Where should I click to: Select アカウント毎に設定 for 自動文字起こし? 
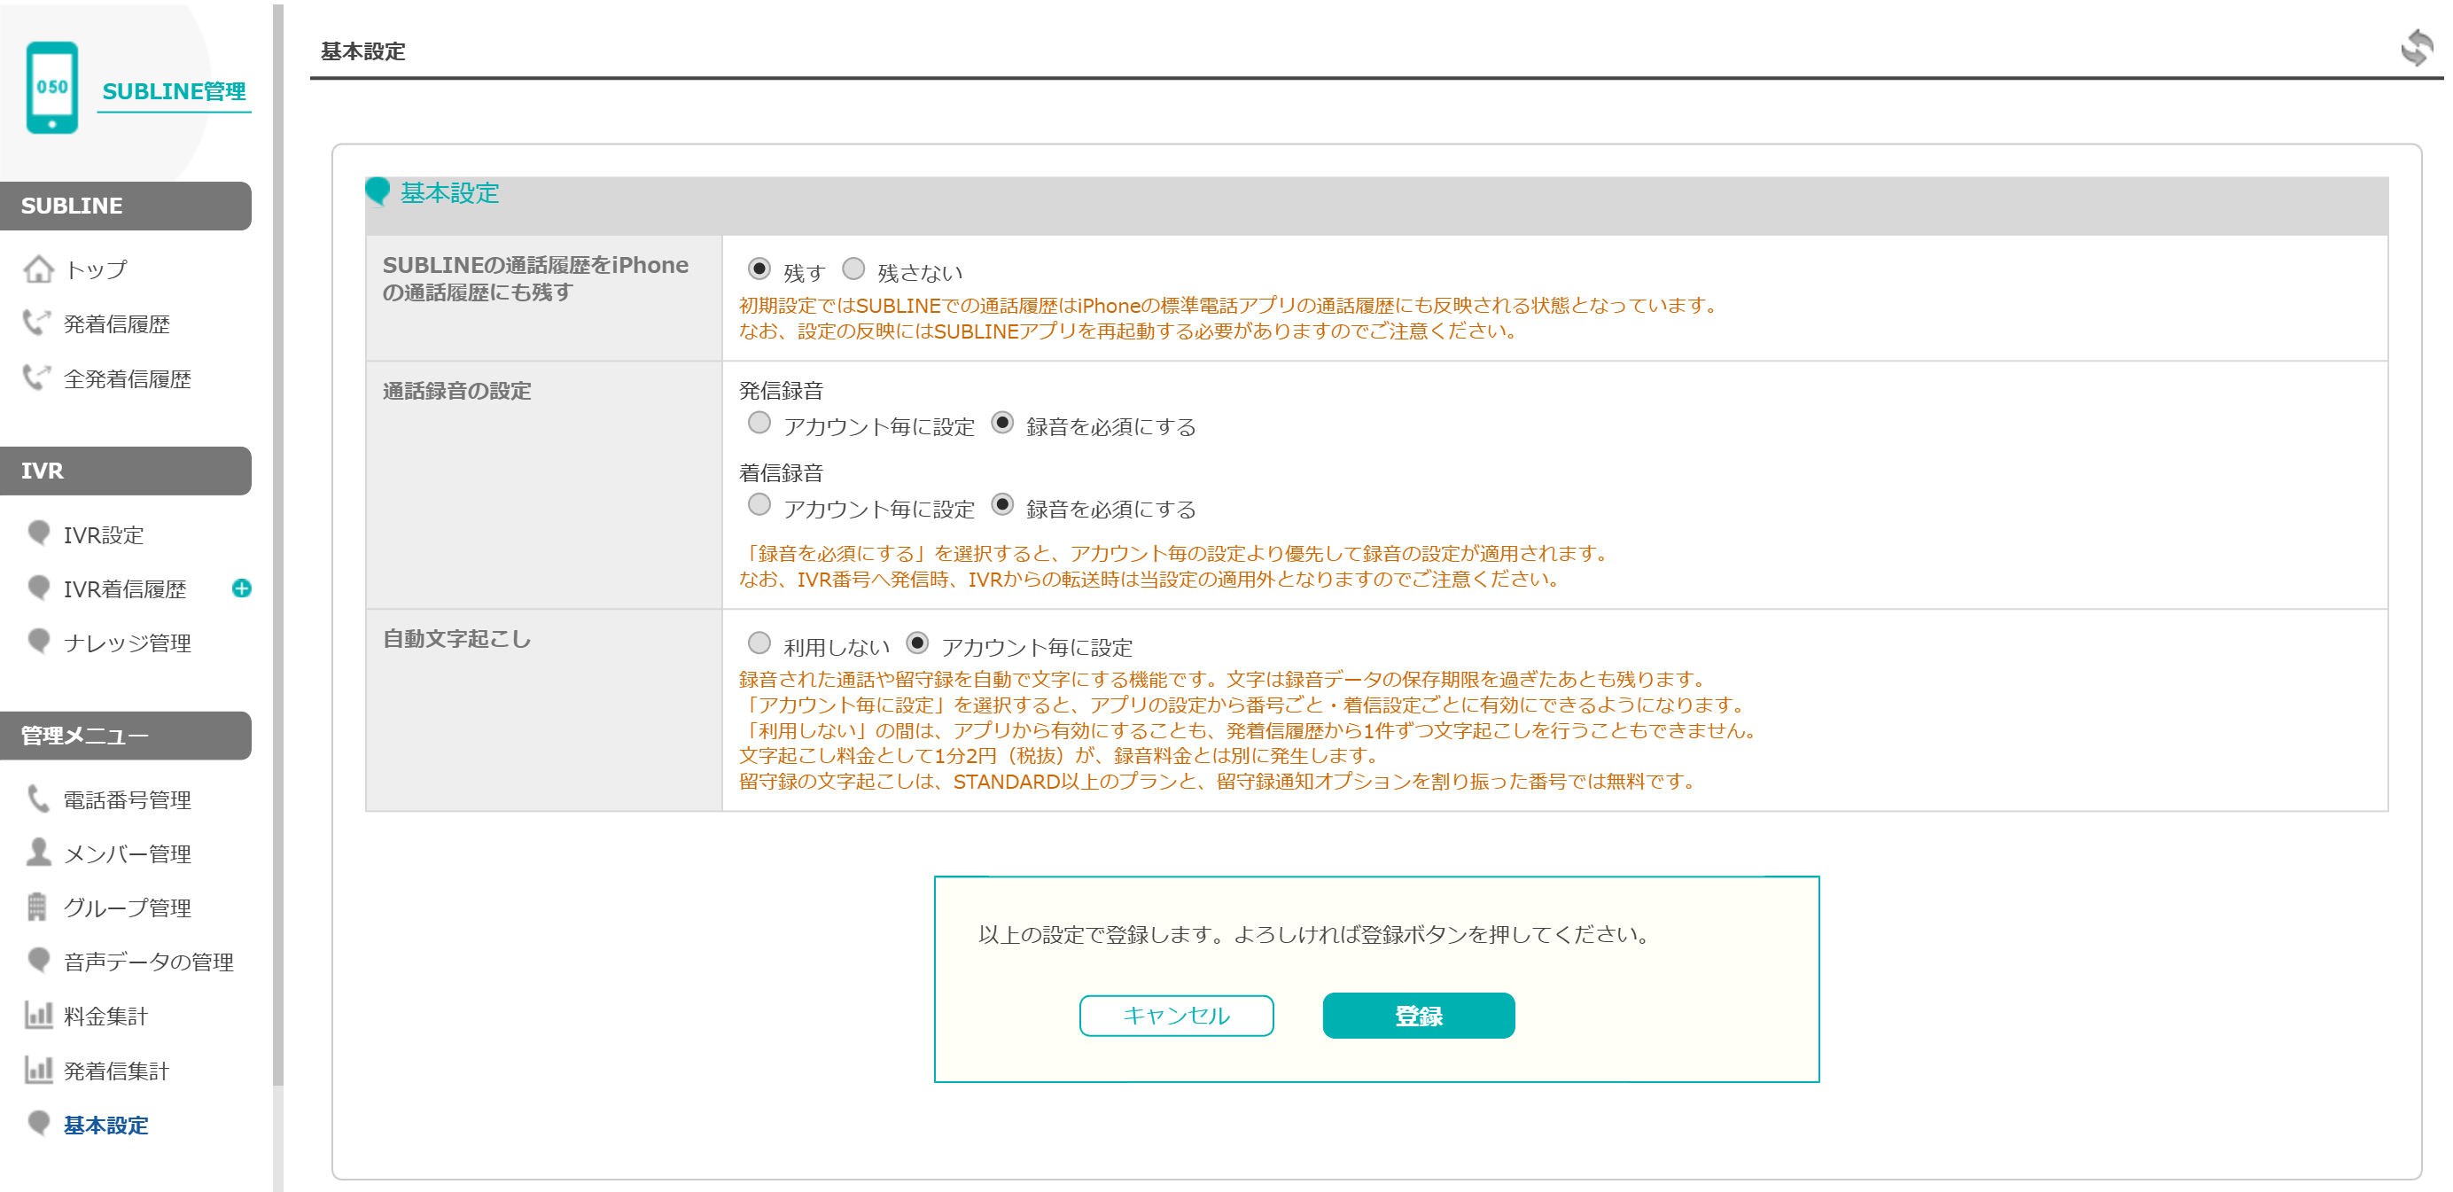[917, 643]
